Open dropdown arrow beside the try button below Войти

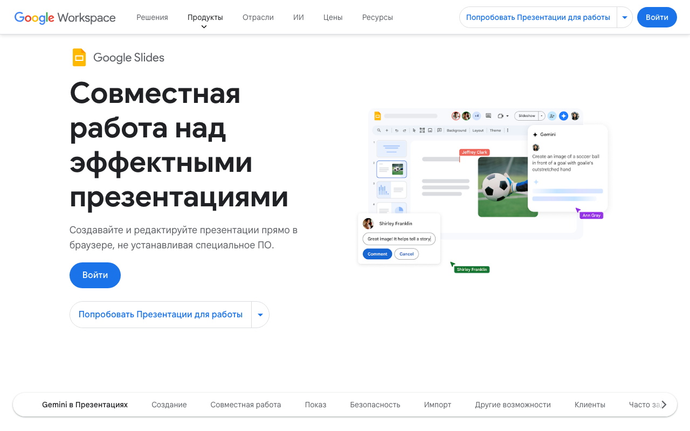coord(260,315)
